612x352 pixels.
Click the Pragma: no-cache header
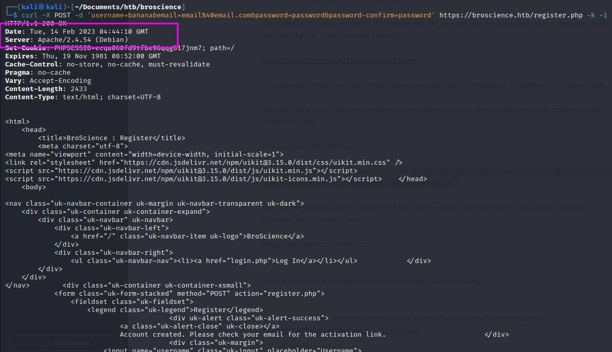(x=38, y=73)
